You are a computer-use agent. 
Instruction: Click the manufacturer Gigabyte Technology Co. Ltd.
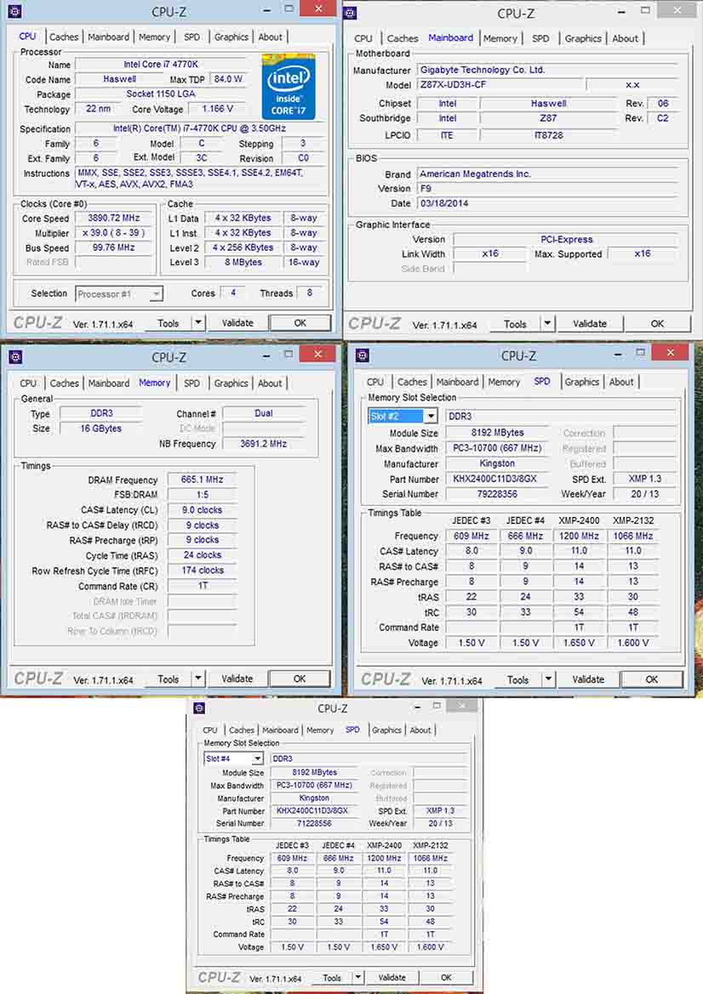tap(548, 70)
